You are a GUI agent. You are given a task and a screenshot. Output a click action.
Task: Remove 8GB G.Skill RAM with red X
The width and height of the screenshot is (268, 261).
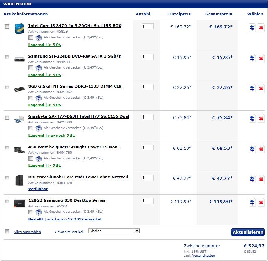[261, 88]
